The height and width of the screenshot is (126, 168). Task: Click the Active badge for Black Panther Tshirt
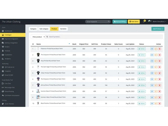(141, 103)
